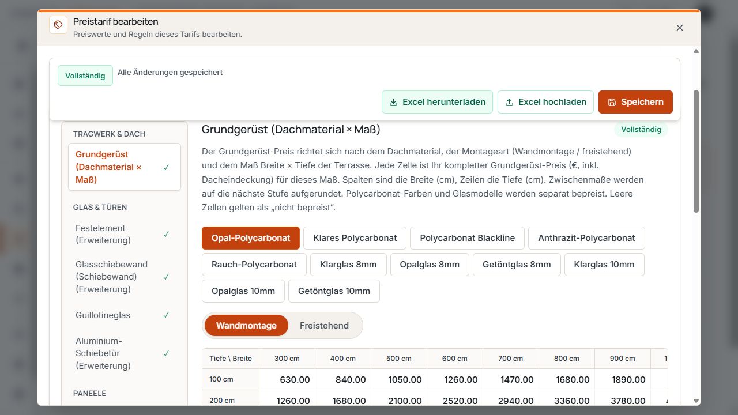Click the download icon on Excel herunterladen
Viewport: 738px width, 415px height.
point(394,102)
